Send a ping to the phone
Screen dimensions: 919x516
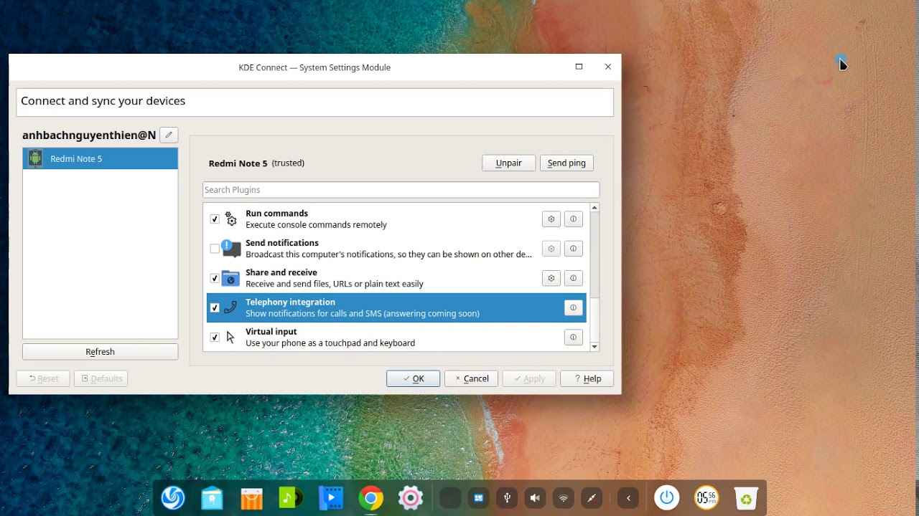click(x=566, y=163)
